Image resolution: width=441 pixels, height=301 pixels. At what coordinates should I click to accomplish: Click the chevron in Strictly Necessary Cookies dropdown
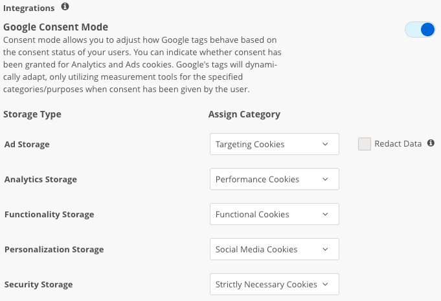325,284
